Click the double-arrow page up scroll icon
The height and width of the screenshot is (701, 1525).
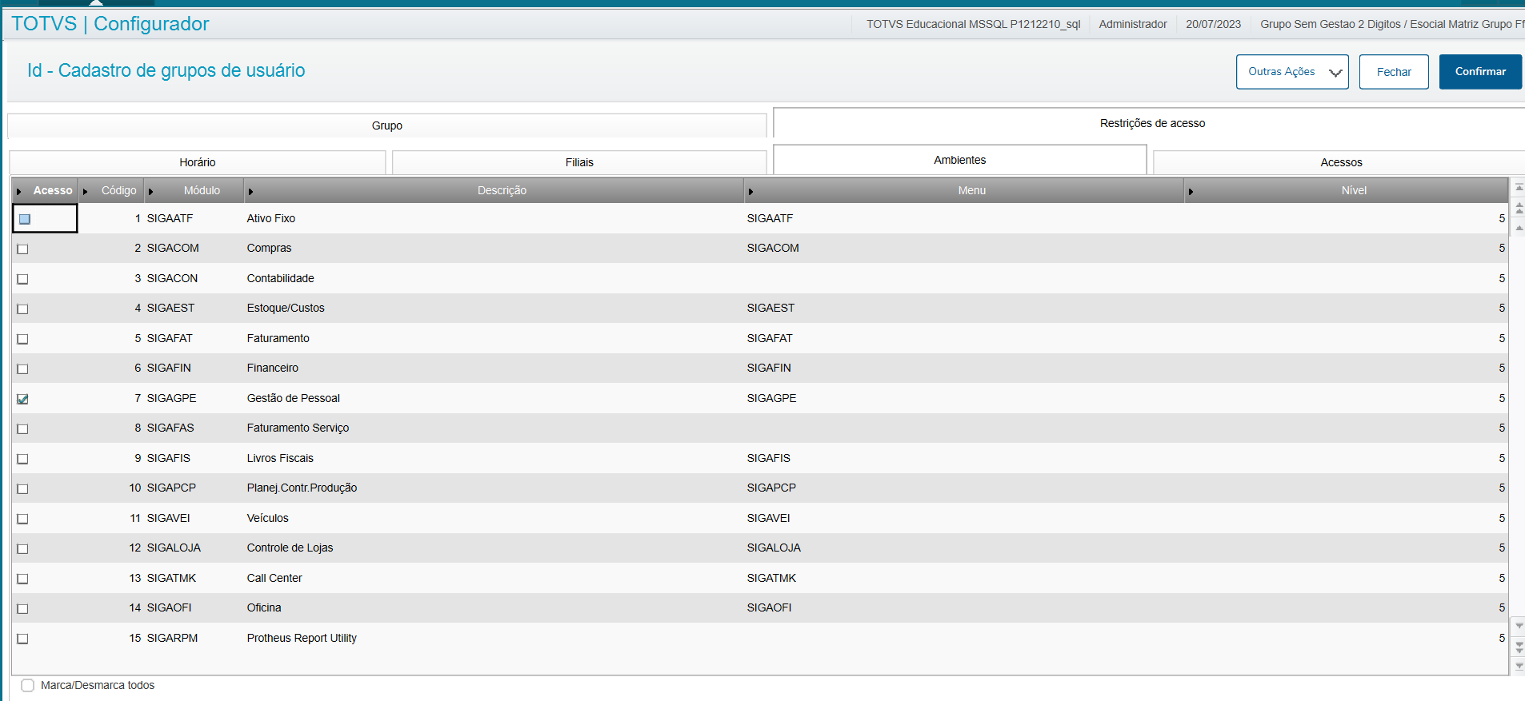(x=1519, y=208)
